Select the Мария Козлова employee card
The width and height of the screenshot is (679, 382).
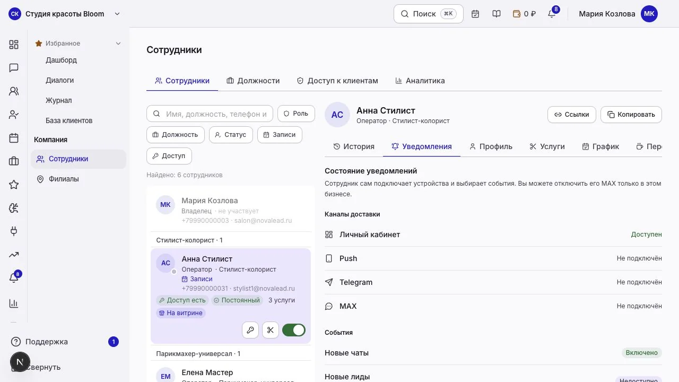(231, 211)
